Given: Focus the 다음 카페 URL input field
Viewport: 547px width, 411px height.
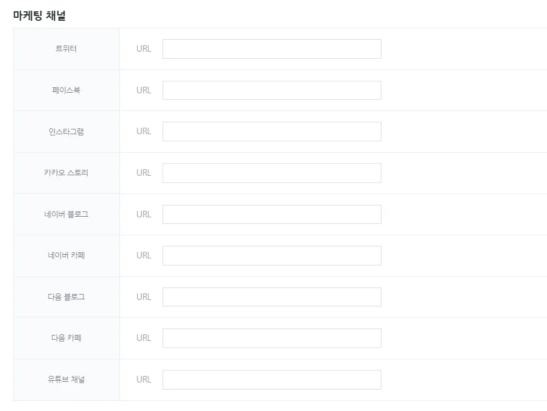Looking at the screenshot, I should click(272, 338).
